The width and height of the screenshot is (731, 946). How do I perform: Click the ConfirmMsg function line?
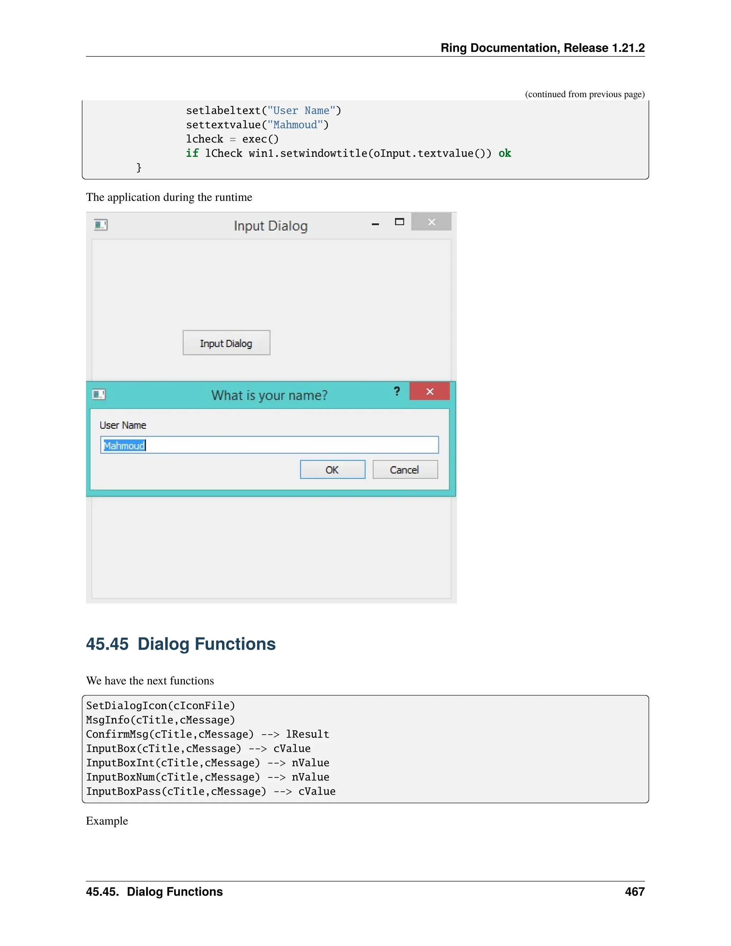tap(207, 735)
